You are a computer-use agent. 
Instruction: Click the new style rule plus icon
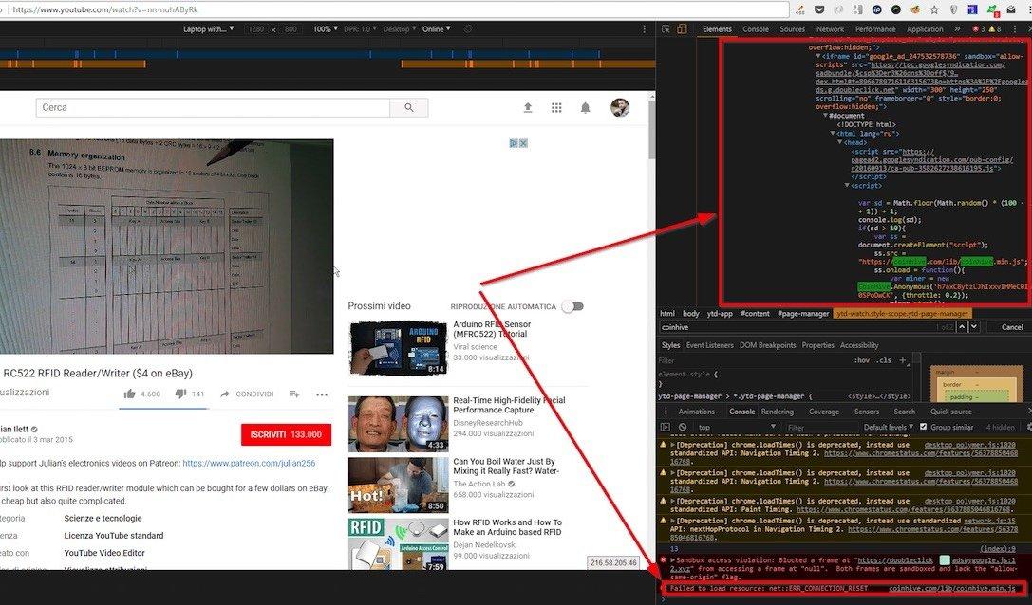click(x=903, y=360)
